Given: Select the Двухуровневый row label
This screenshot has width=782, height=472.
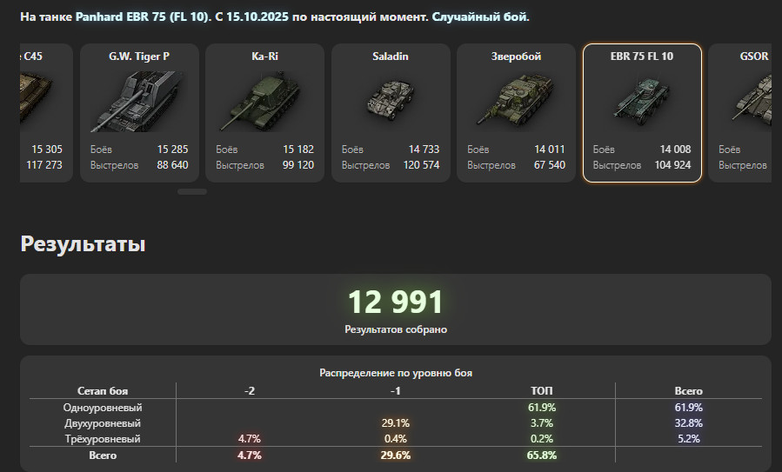Looking at the screenshot, I should coord(103,423).
